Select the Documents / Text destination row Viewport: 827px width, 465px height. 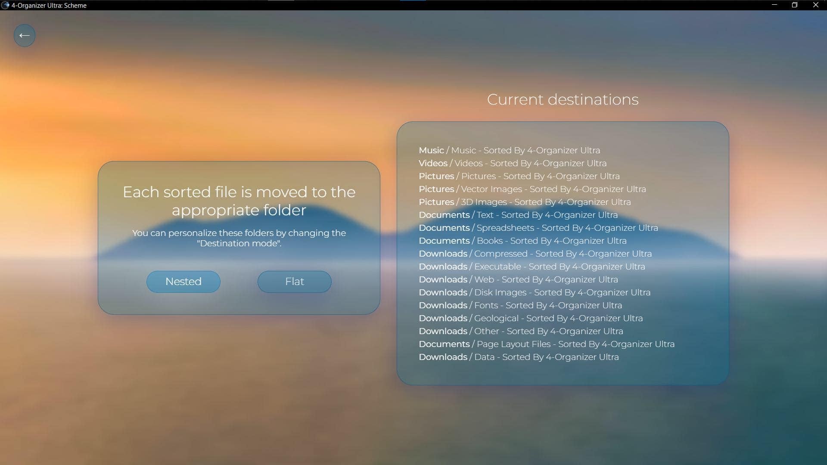tap(518, 215)
